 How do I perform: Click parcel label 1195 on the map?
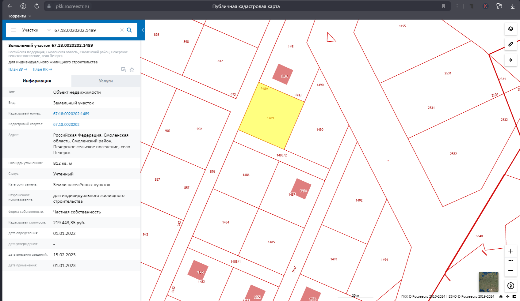pyautogui.click(x=403, y=26)
